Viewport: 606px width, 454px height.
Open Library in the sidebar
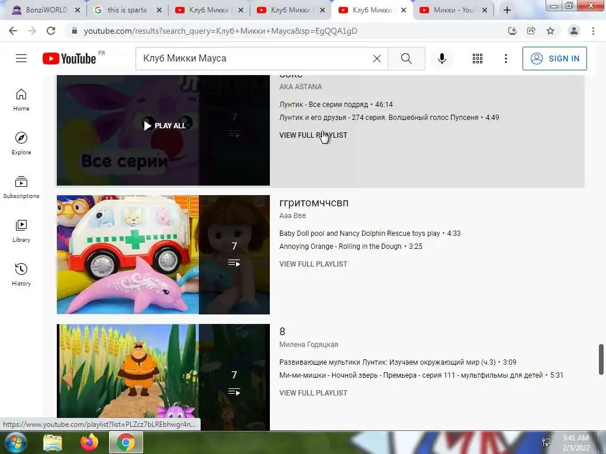click(21, 231)
